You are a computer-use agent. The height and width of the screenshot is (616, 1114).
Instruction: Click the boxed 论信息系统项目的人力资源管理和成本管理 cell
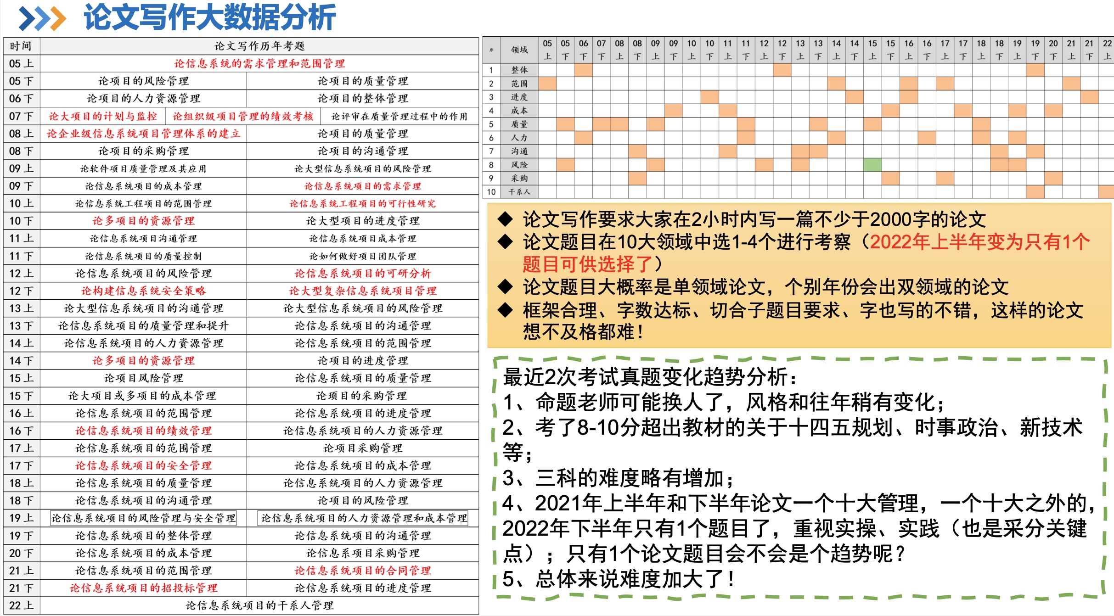click(363, 518)
